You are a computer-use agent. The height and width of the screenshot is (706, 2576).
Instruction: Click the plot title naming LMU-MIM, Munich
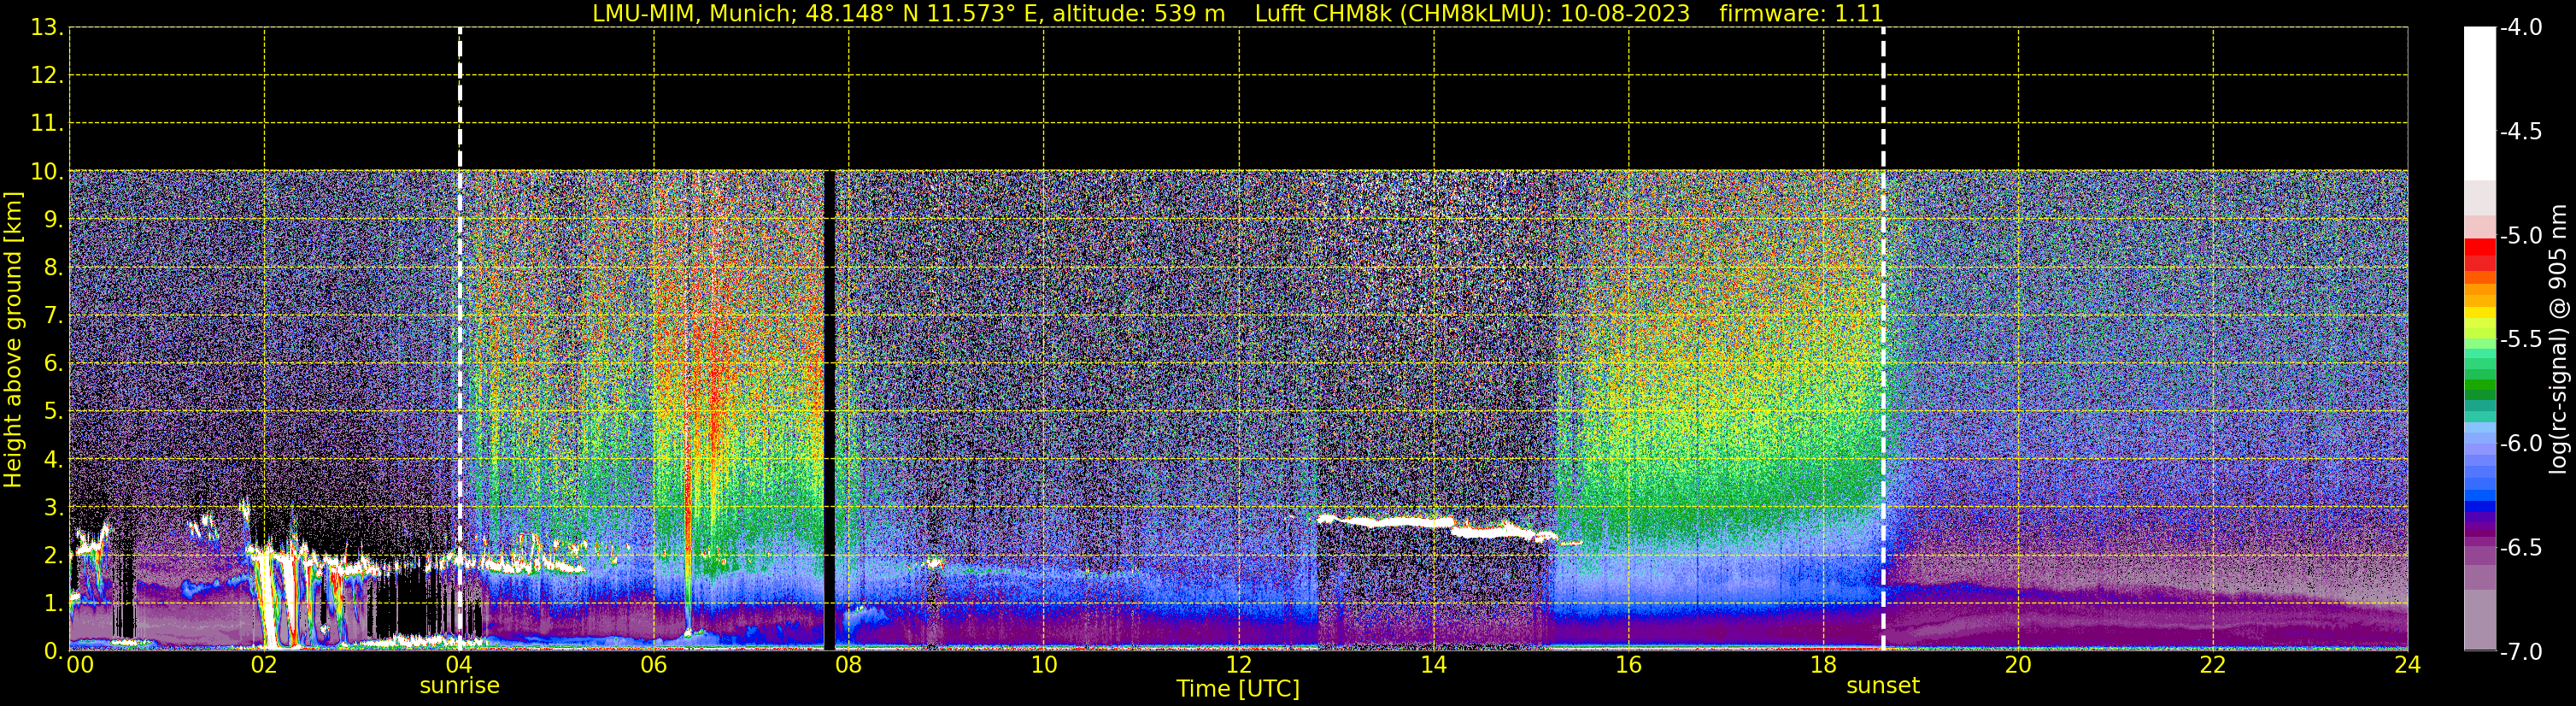1238,14
